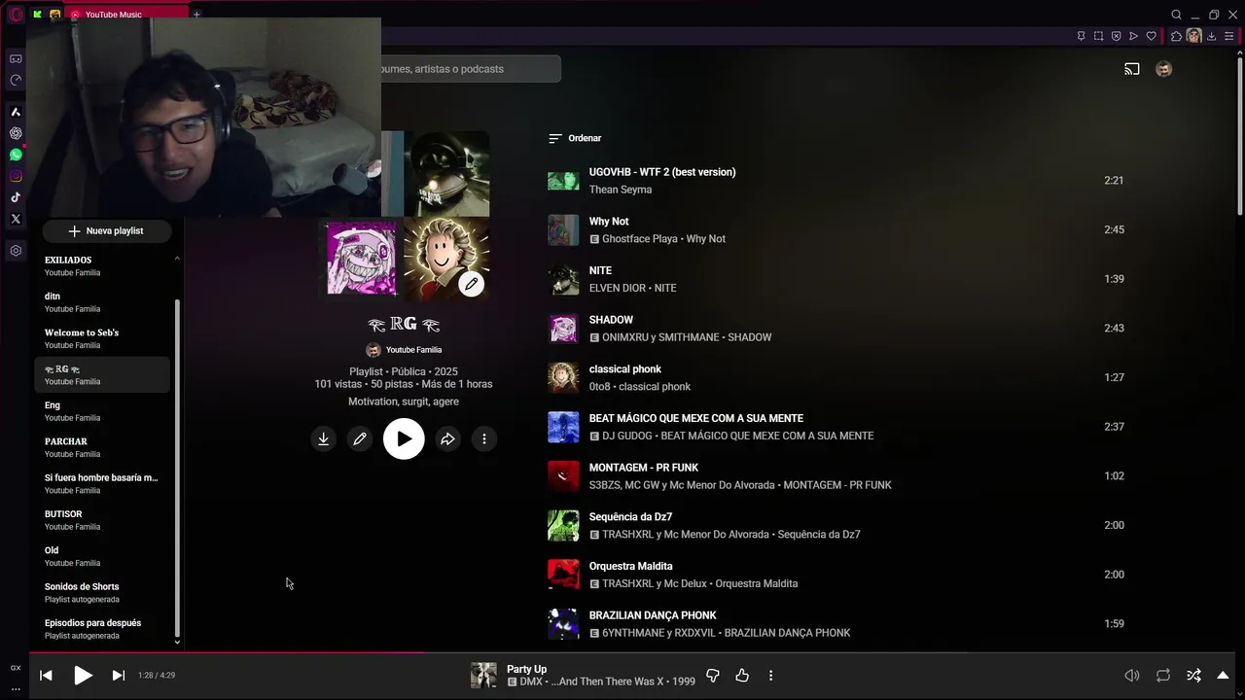The image size is (1245, 700).
Task: Open browser extensions puzzle icon
Action: pyautogui.click(x=1176, y=36)
